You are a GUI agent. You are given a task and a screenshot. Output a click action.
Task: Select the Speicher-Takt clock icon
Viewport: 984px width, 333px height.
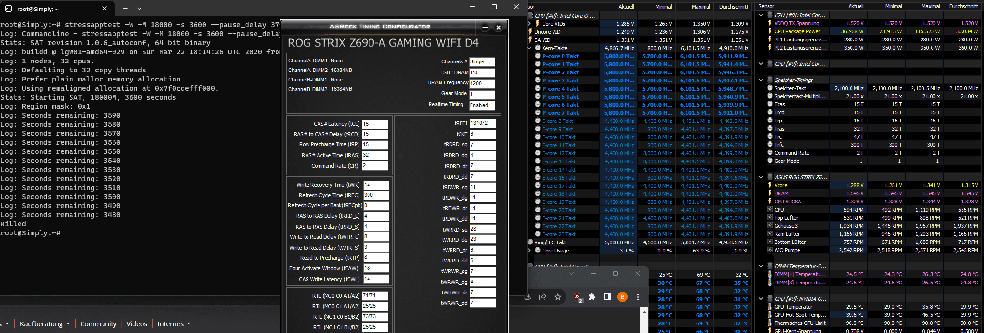pos(770,88)
